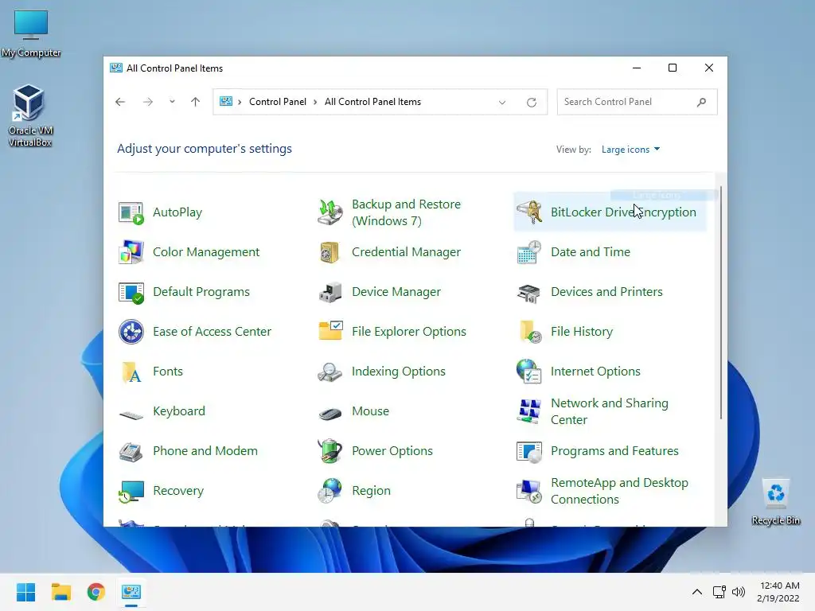815x611 pixels.
Task: Open the Programs and Features icon
Action: pos(529,451)
